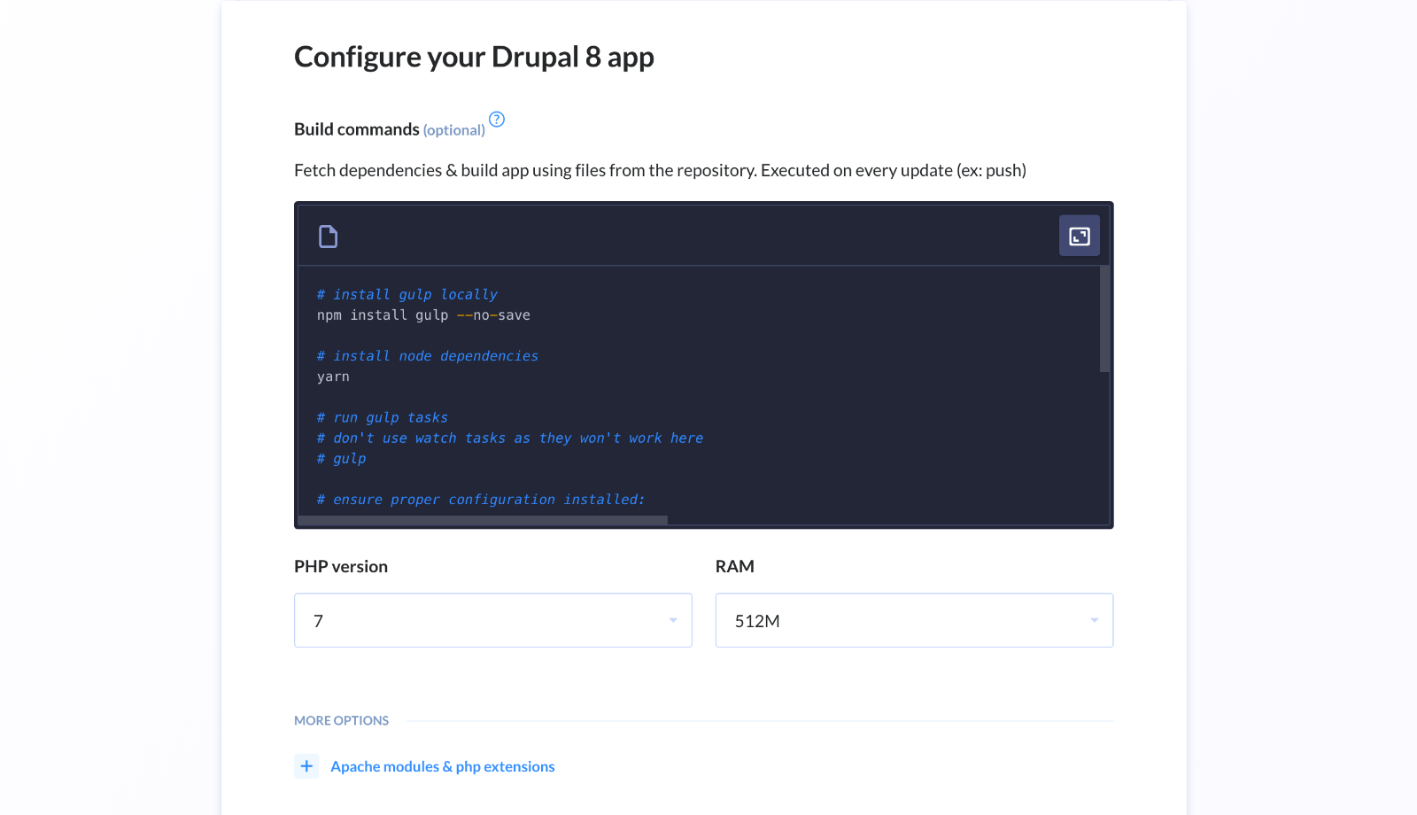Click the 'yarn' command line

point(333,376)
